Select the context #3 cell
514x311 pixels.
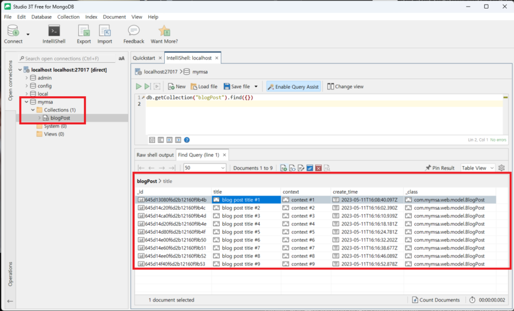coord(306,216)
